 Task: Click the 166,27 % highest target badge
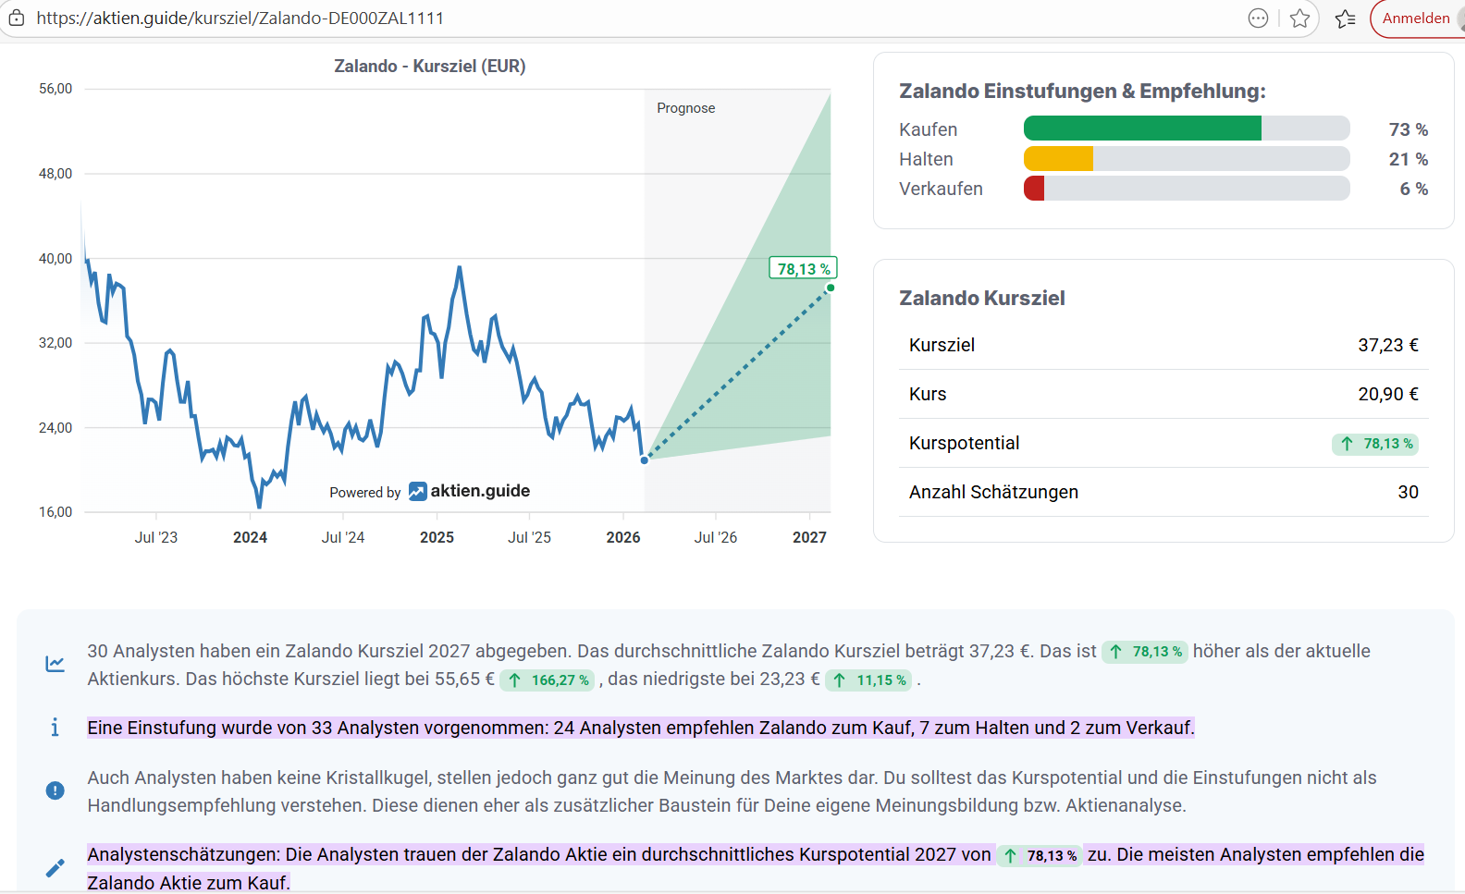548,680
